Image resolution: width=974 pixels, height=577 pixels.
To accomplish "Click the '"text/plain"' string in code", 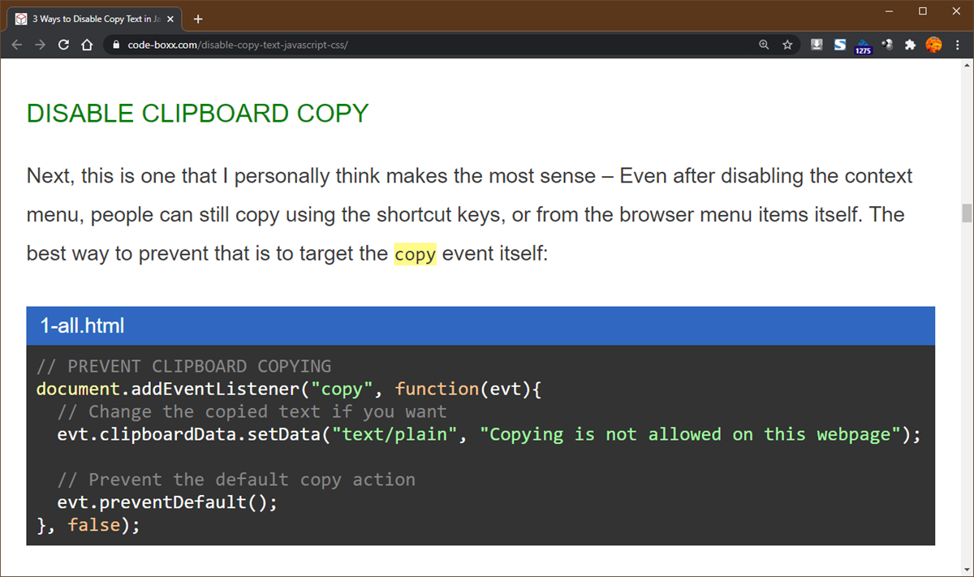I will click(x=395, y=434).
